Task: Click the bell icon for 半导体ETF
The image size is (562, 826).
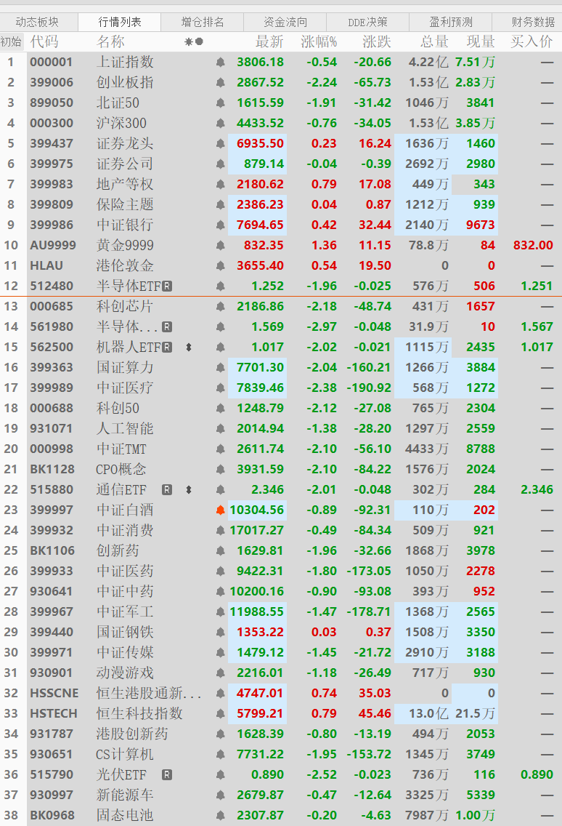Action: point(221,286)
